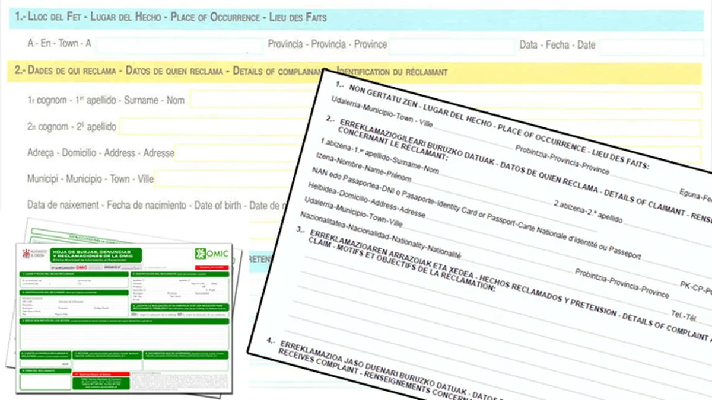The image size is (712, 400).
Task: Click the green form's title banner
Action: click(x=95, y=254)
